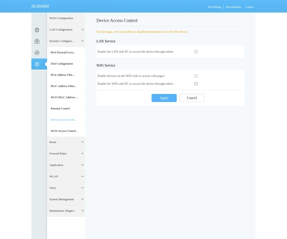Expand the Application menu chevron
This screenshot has width=287, height=239.
click(82, 165)
